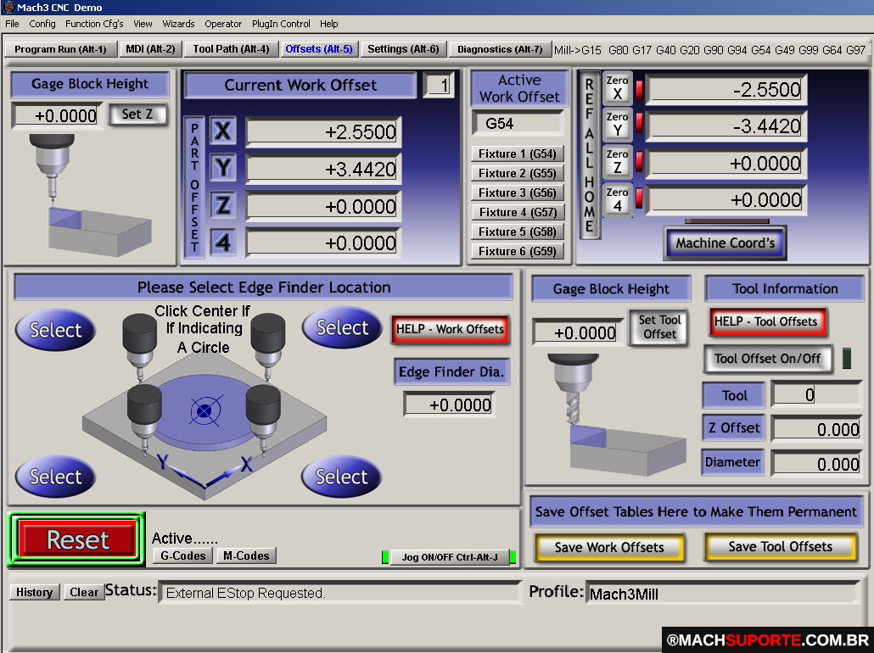This screenshot has width=874, height=653.
Task: Click Save Work Offsets button
Action: [x=609, y=547]
